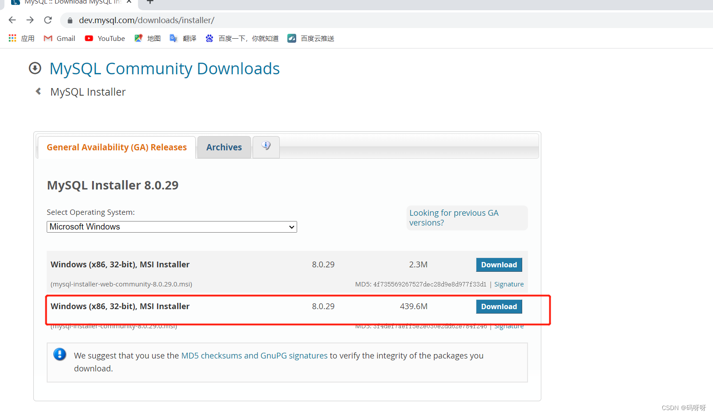Viewport: 713px width, 415px height.
Task: Open the information tab icon
Action: point(266,146)
